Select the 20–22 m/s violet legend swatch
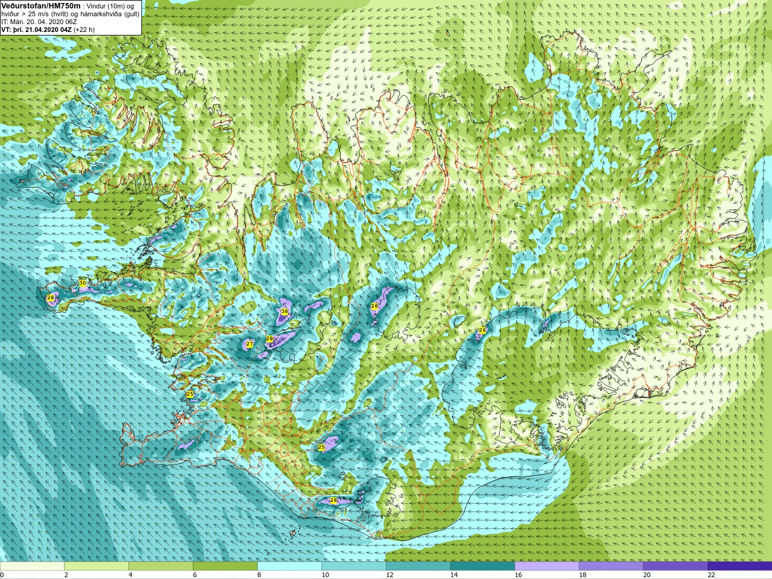This screenshot has width=772, height=579. pos(675,566)
